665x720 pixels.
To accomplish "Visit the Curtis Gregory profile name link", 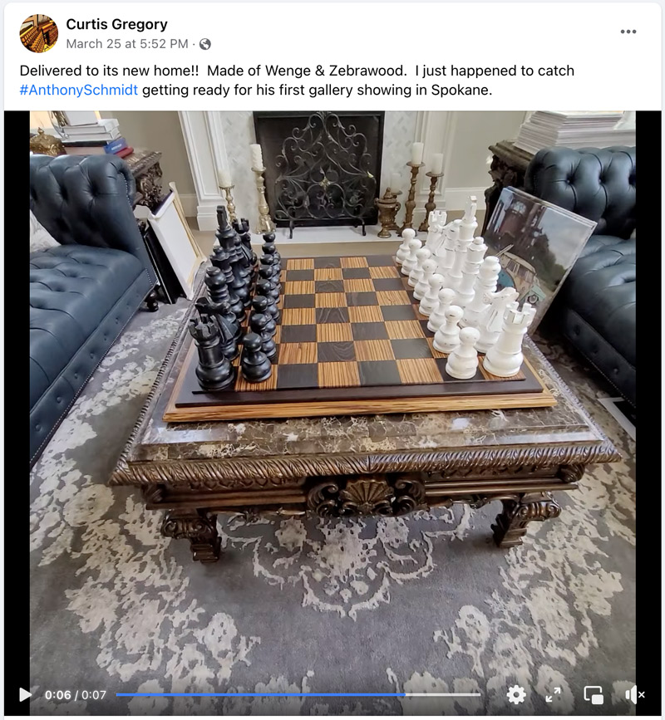I will (x=116, y=24).
